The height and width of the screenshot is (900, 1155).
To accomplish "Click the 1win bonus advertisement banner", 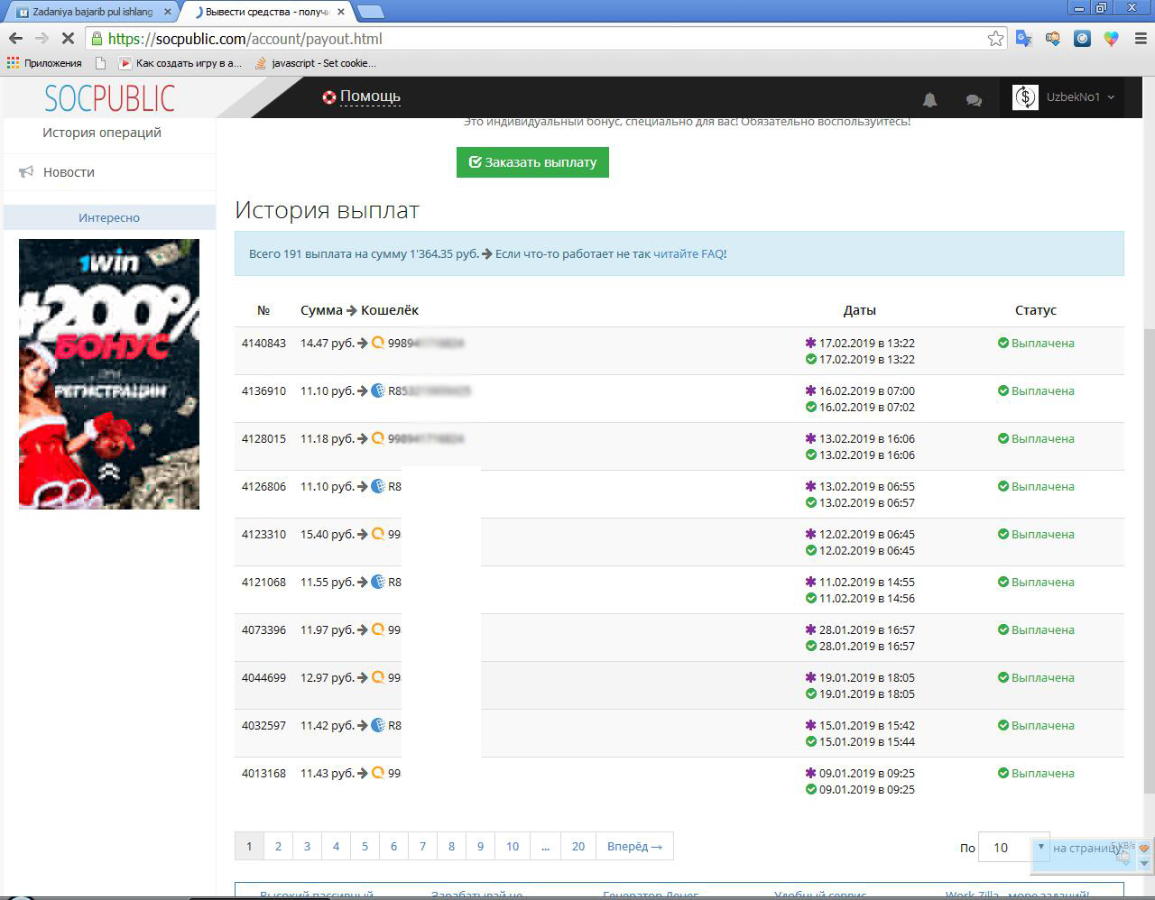I will click(109, 373).
